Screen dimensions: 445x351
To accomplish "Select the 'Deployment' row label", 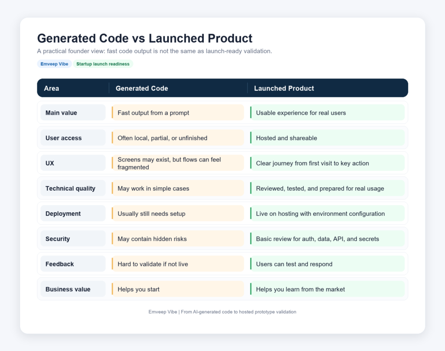I will (73, 214).
